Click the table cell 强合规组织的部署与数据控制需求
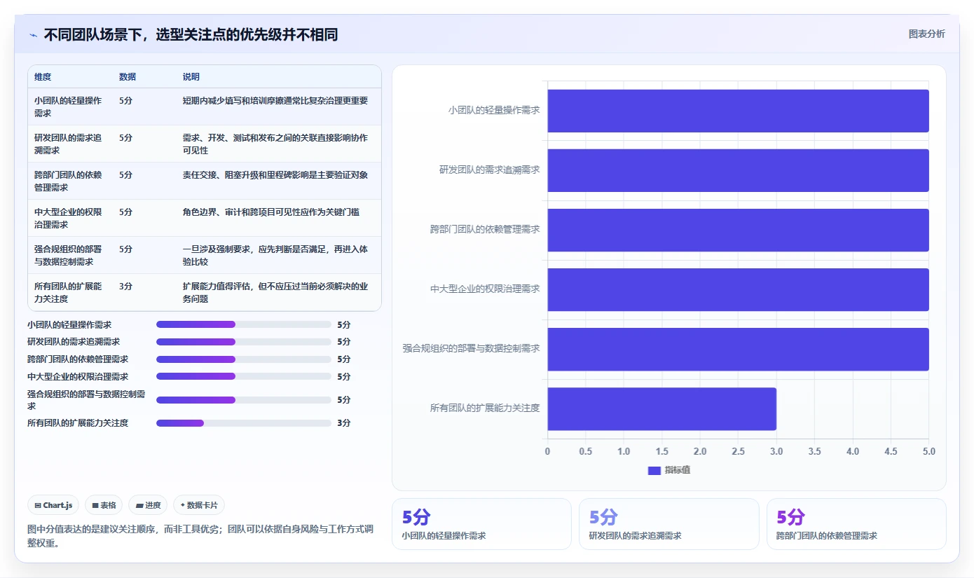The width and height of the screenshot is (974, 578). (x=68, y=255)
